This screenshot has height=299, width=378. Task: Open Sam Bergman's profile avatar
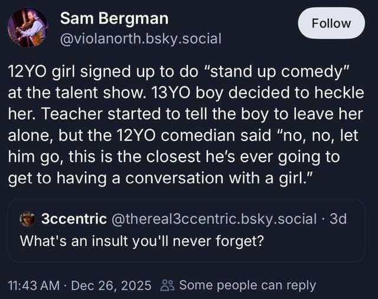(28, 28)
